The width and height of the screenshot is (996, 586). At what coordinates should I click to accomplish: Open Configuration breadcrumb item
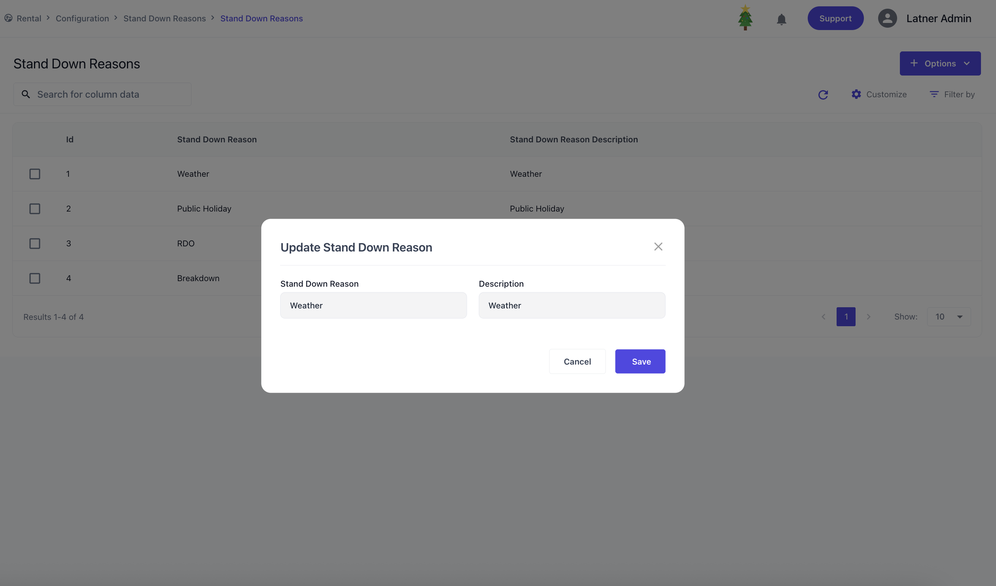[82, 19]
